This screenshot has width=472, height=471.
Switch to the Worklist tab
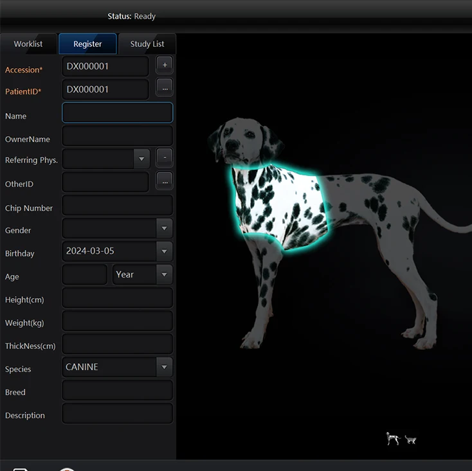tap(28, 44)
